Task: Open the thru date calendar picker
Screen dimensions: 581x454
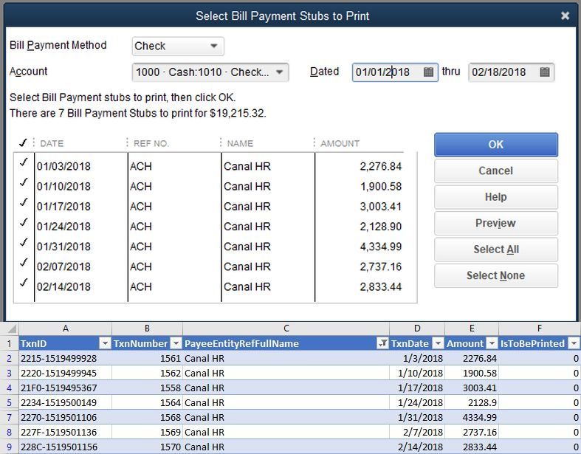Action: click(x=544, y=72)
